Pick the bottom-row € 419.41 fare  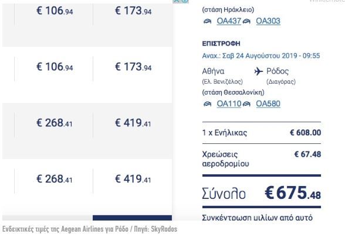click(133, 179)
